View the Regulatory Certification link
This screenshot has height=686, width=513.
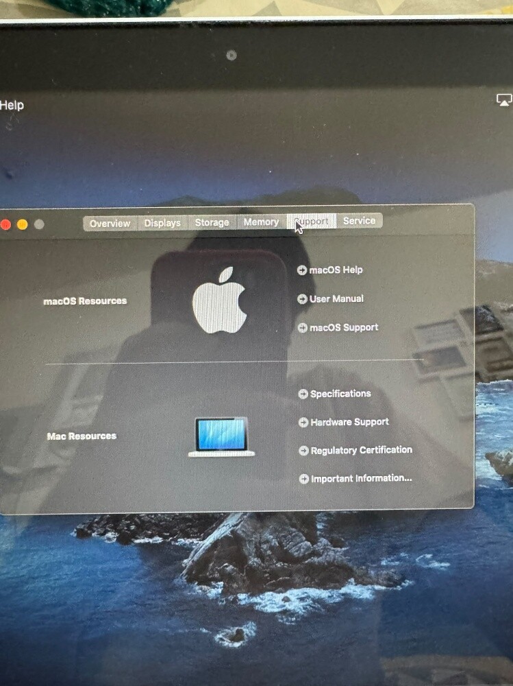point(362,450)
